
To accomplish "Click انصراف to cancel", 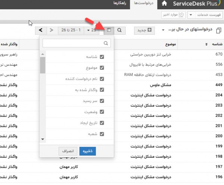I will [x=68, y=151].
